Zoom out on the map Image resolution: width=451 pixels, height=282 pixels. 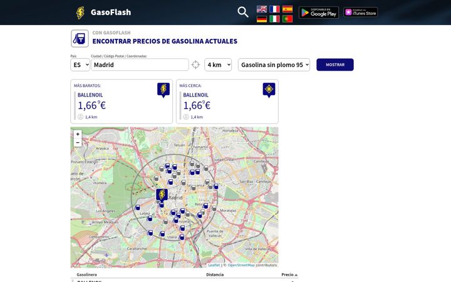78,142
